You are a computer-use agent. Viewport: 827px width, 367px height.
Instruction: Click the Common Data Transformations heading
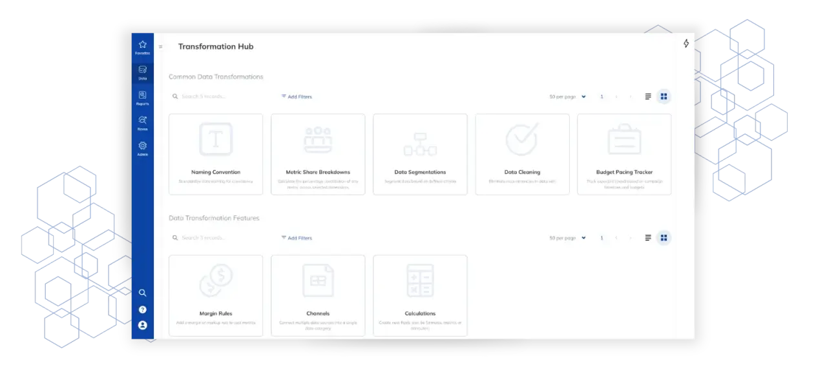[216, 77]
